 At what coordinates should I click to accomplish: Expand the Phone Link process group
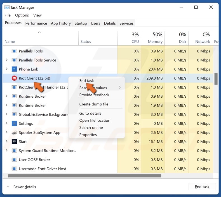point(6,69)
